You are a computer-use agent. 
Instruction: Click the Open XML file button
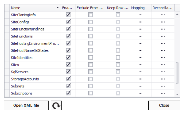coord(26,105)
